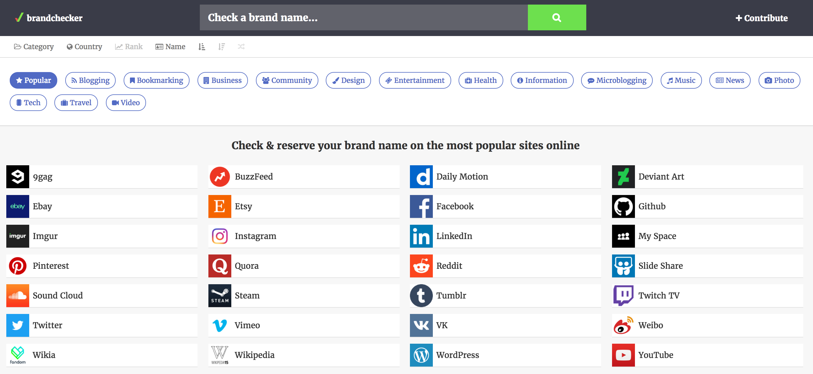Image resolution: width=813 pixels, height=374 pixels.
Task: Click the ascending sort order icon
Action: (202, 47)
